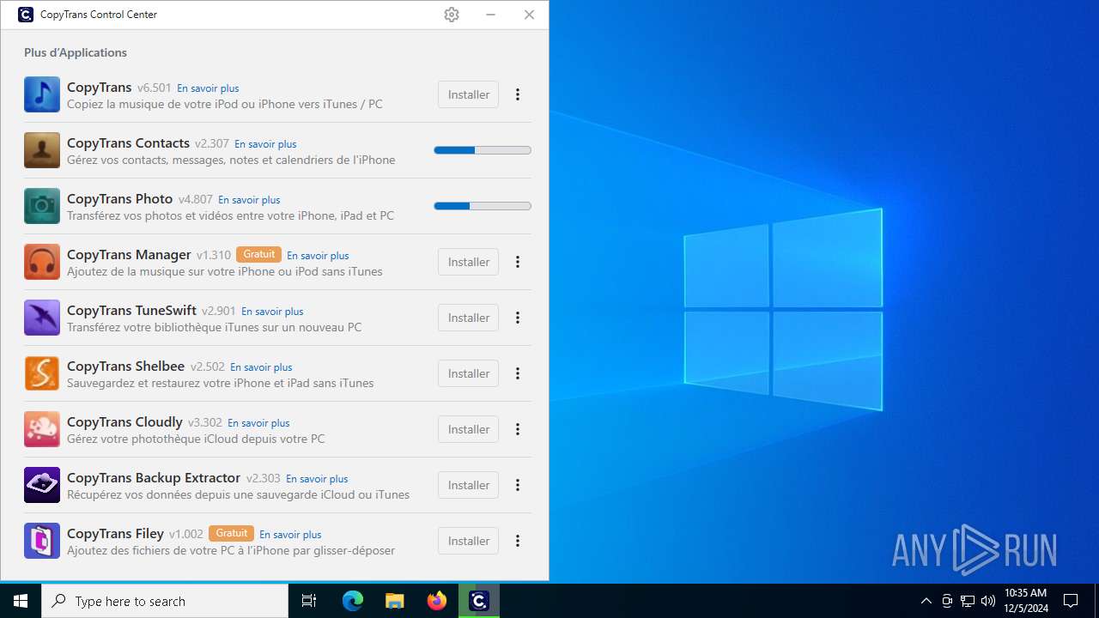
Task: Click CopyTrans Control Center logo in title bar
Action: tap(26, 15)
